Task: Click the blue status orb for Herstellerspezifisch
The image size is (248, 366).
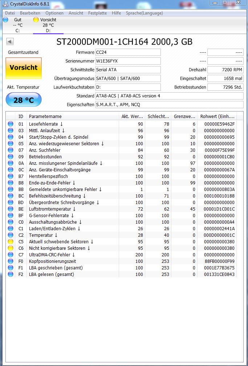Action: point(11,176)
